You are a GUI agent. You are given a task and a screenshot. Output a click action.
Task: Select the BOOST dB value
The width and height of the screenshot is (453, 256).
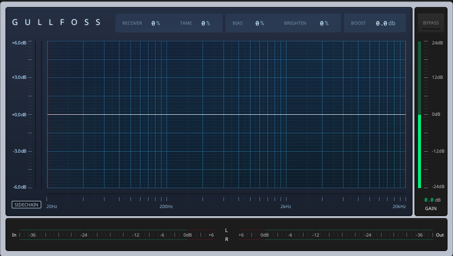(385, 23)
